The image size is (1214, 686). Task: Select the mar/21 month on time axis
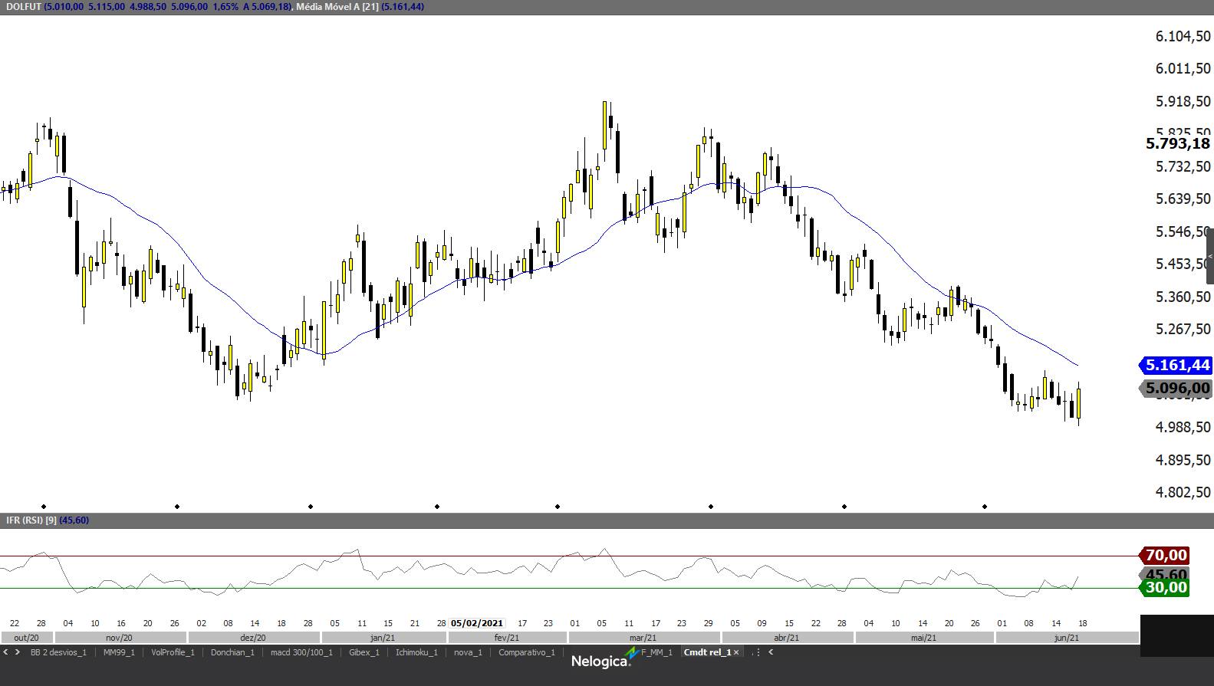point(643,638)
